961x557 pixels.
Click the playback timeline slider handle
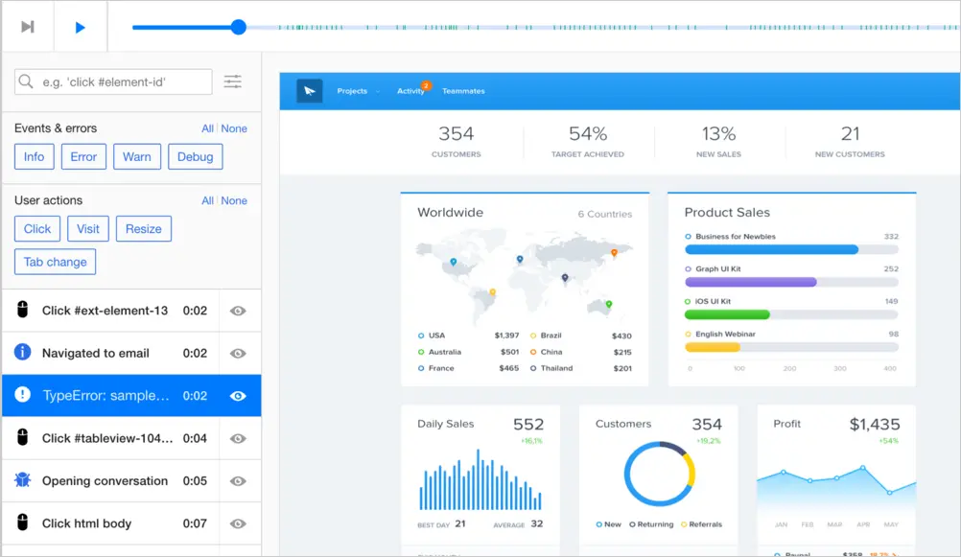(x=239, y=27)
